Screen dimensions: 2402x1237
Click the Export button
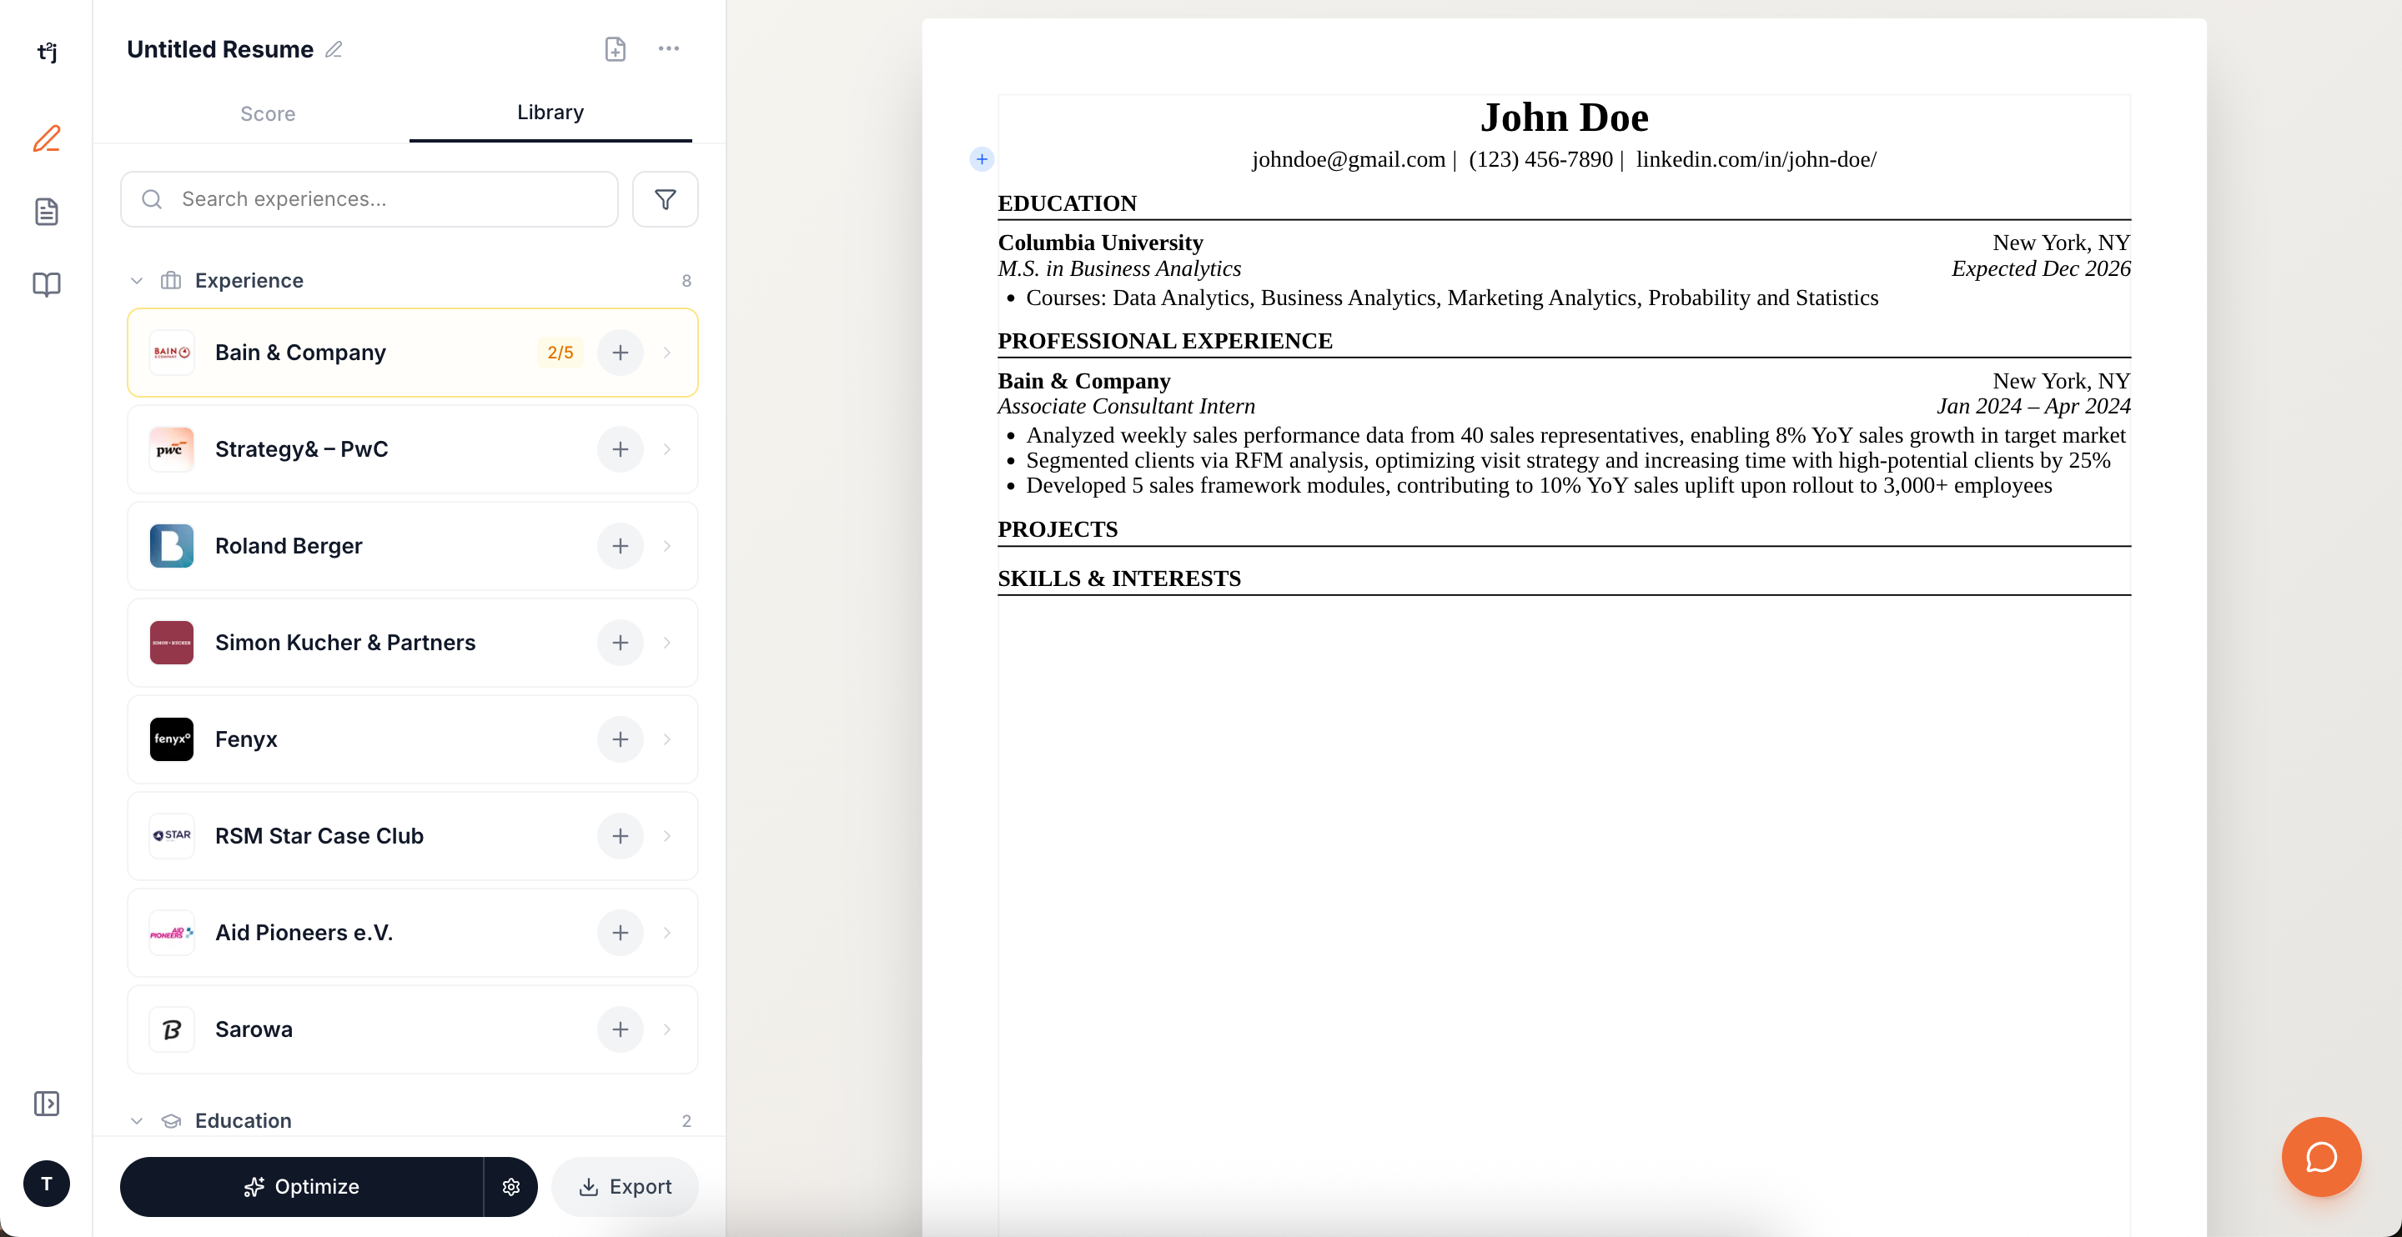pos(625,1187)
